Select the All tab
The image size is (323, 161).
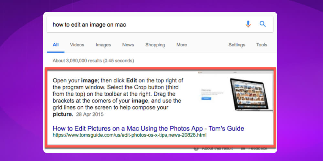point(56,45)
